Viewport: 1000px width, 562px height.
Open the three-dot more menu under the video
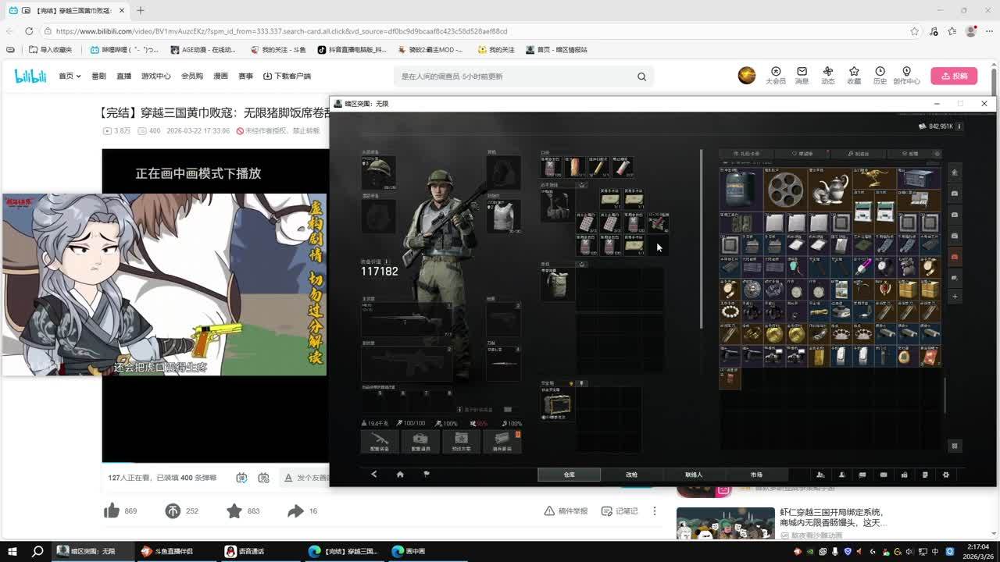tap(655, 511)
